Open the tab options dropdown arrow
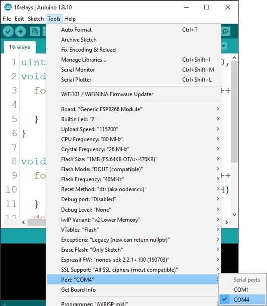267x306 pixels. coord(224,46)
